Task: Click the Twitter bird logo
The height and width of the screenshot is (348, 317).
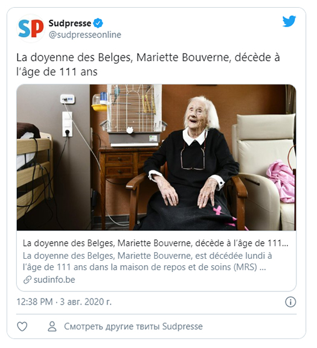Action: coord(289,21)
